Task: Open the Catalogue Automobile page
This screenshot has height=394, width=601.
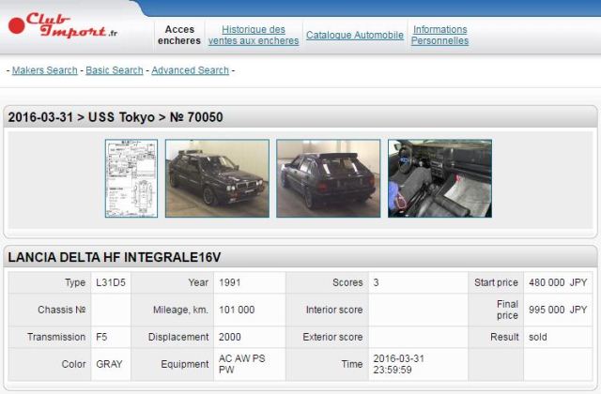Action: [355, 36]
